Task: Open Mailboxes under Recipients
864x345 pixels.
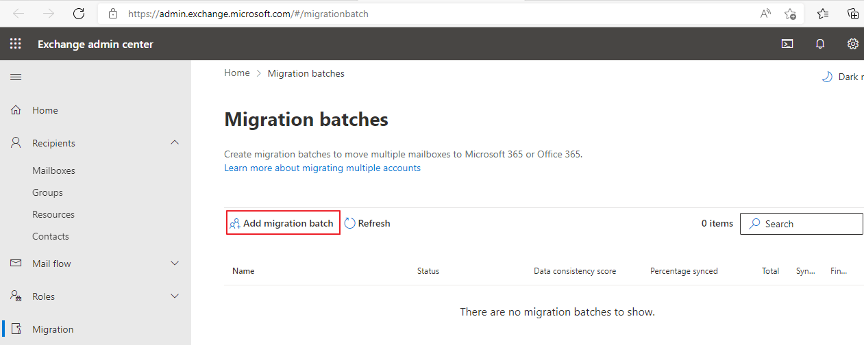Action: 53,170
